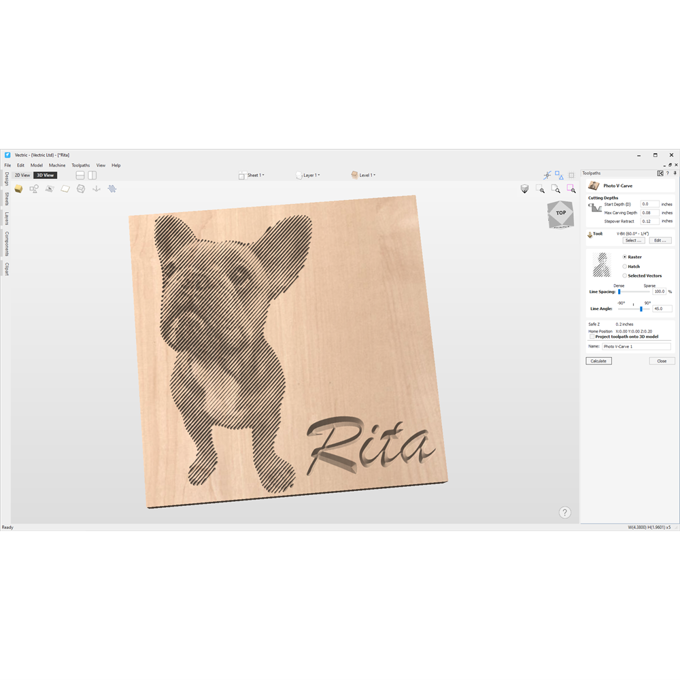Click the TOP face of view cube
Viewport: 680px width, 680px height.
point(561,213)
